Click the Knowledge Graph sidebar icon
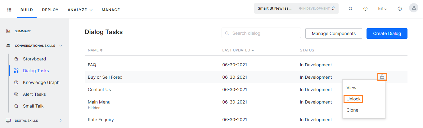 pyautogui.click(x=16, y=82)
